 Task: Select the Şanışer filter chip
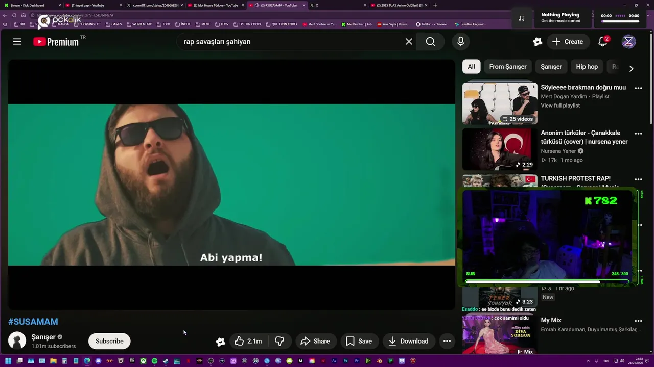coord(551,67)
